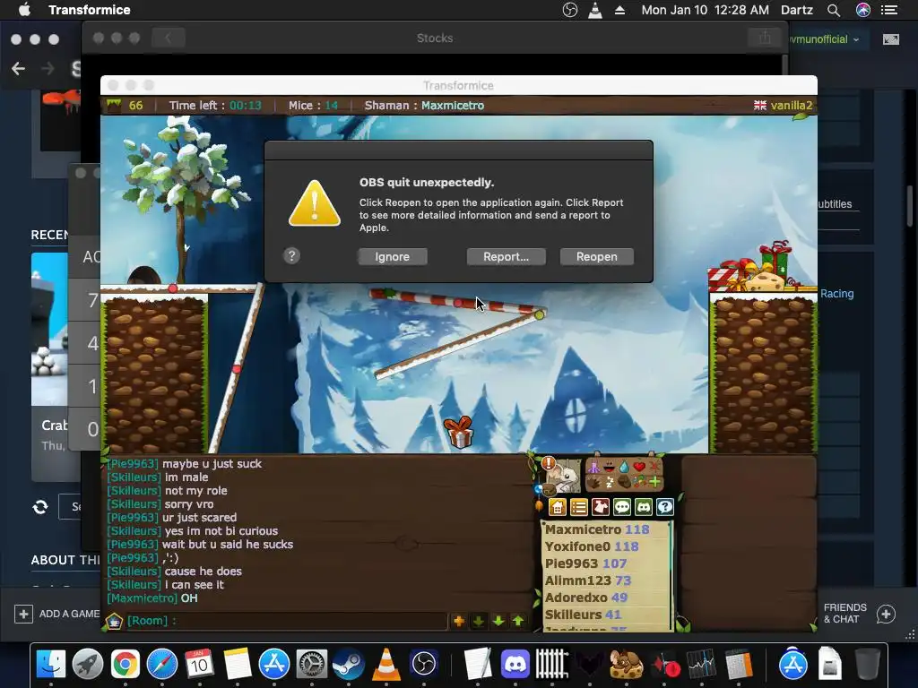This screenshot has width=918, height=688.
Task: Click Steam back arrow
Action: [18, 68]
